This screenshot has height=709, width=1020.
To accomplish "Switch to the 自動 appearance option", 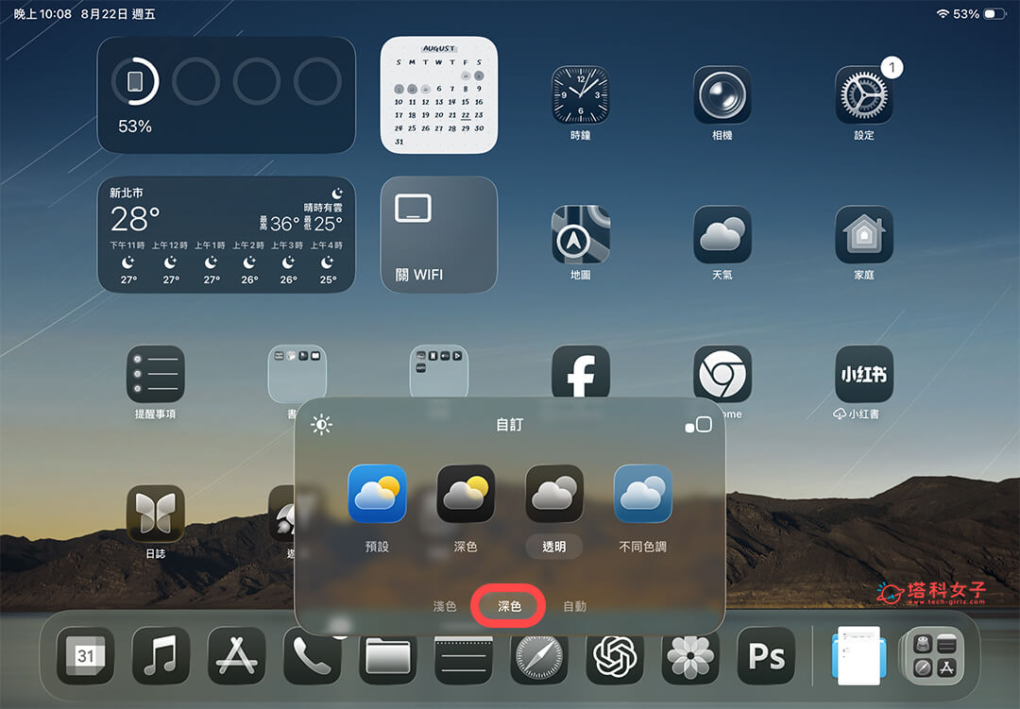I will 576,606.
